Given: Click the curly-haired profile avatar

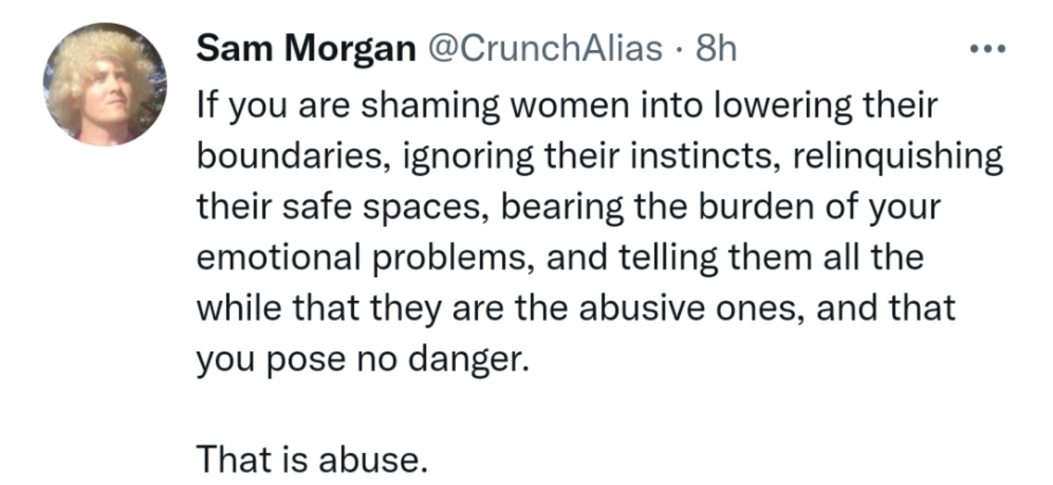Looking at the screenshot, I should pos(105,85).
